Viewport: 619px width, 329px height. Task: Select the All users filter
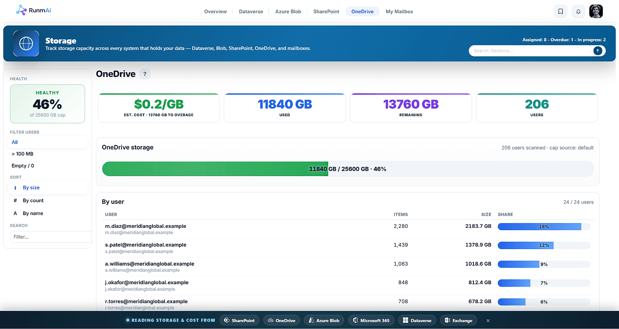pyautogui.click(x=48, y=142)
